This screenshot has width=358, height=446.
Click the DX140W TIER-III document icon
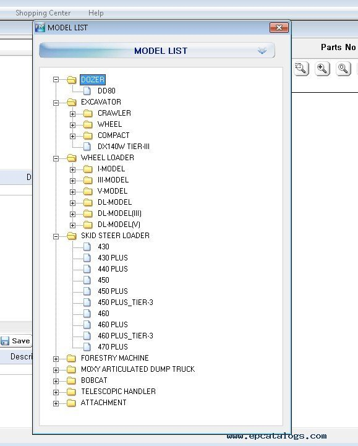click(87, 147)
